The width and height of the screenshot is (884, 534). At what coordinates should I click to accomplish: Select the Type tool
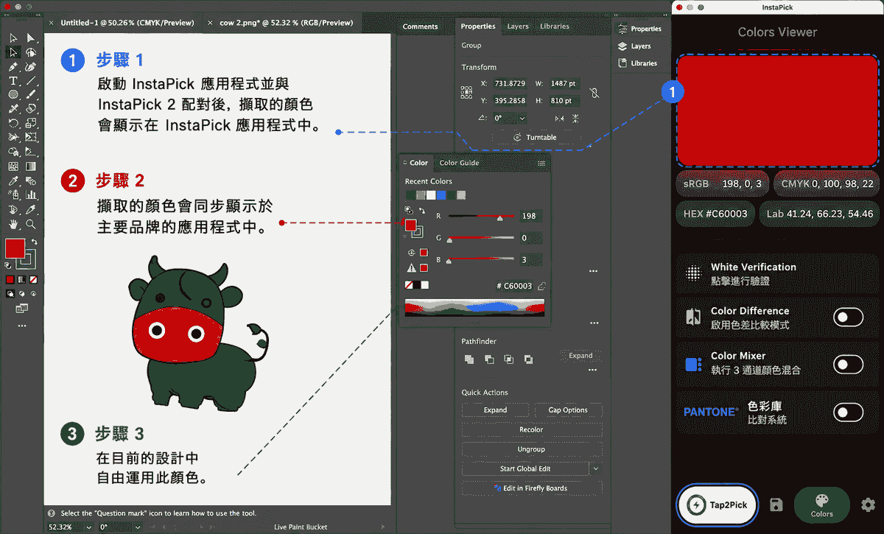click(13, 80)
